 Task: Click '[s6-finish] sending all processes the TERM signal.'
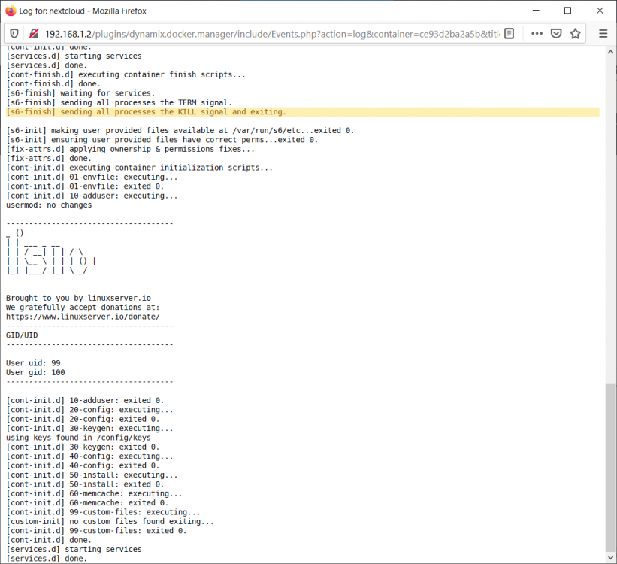click(x=119, y=102)
